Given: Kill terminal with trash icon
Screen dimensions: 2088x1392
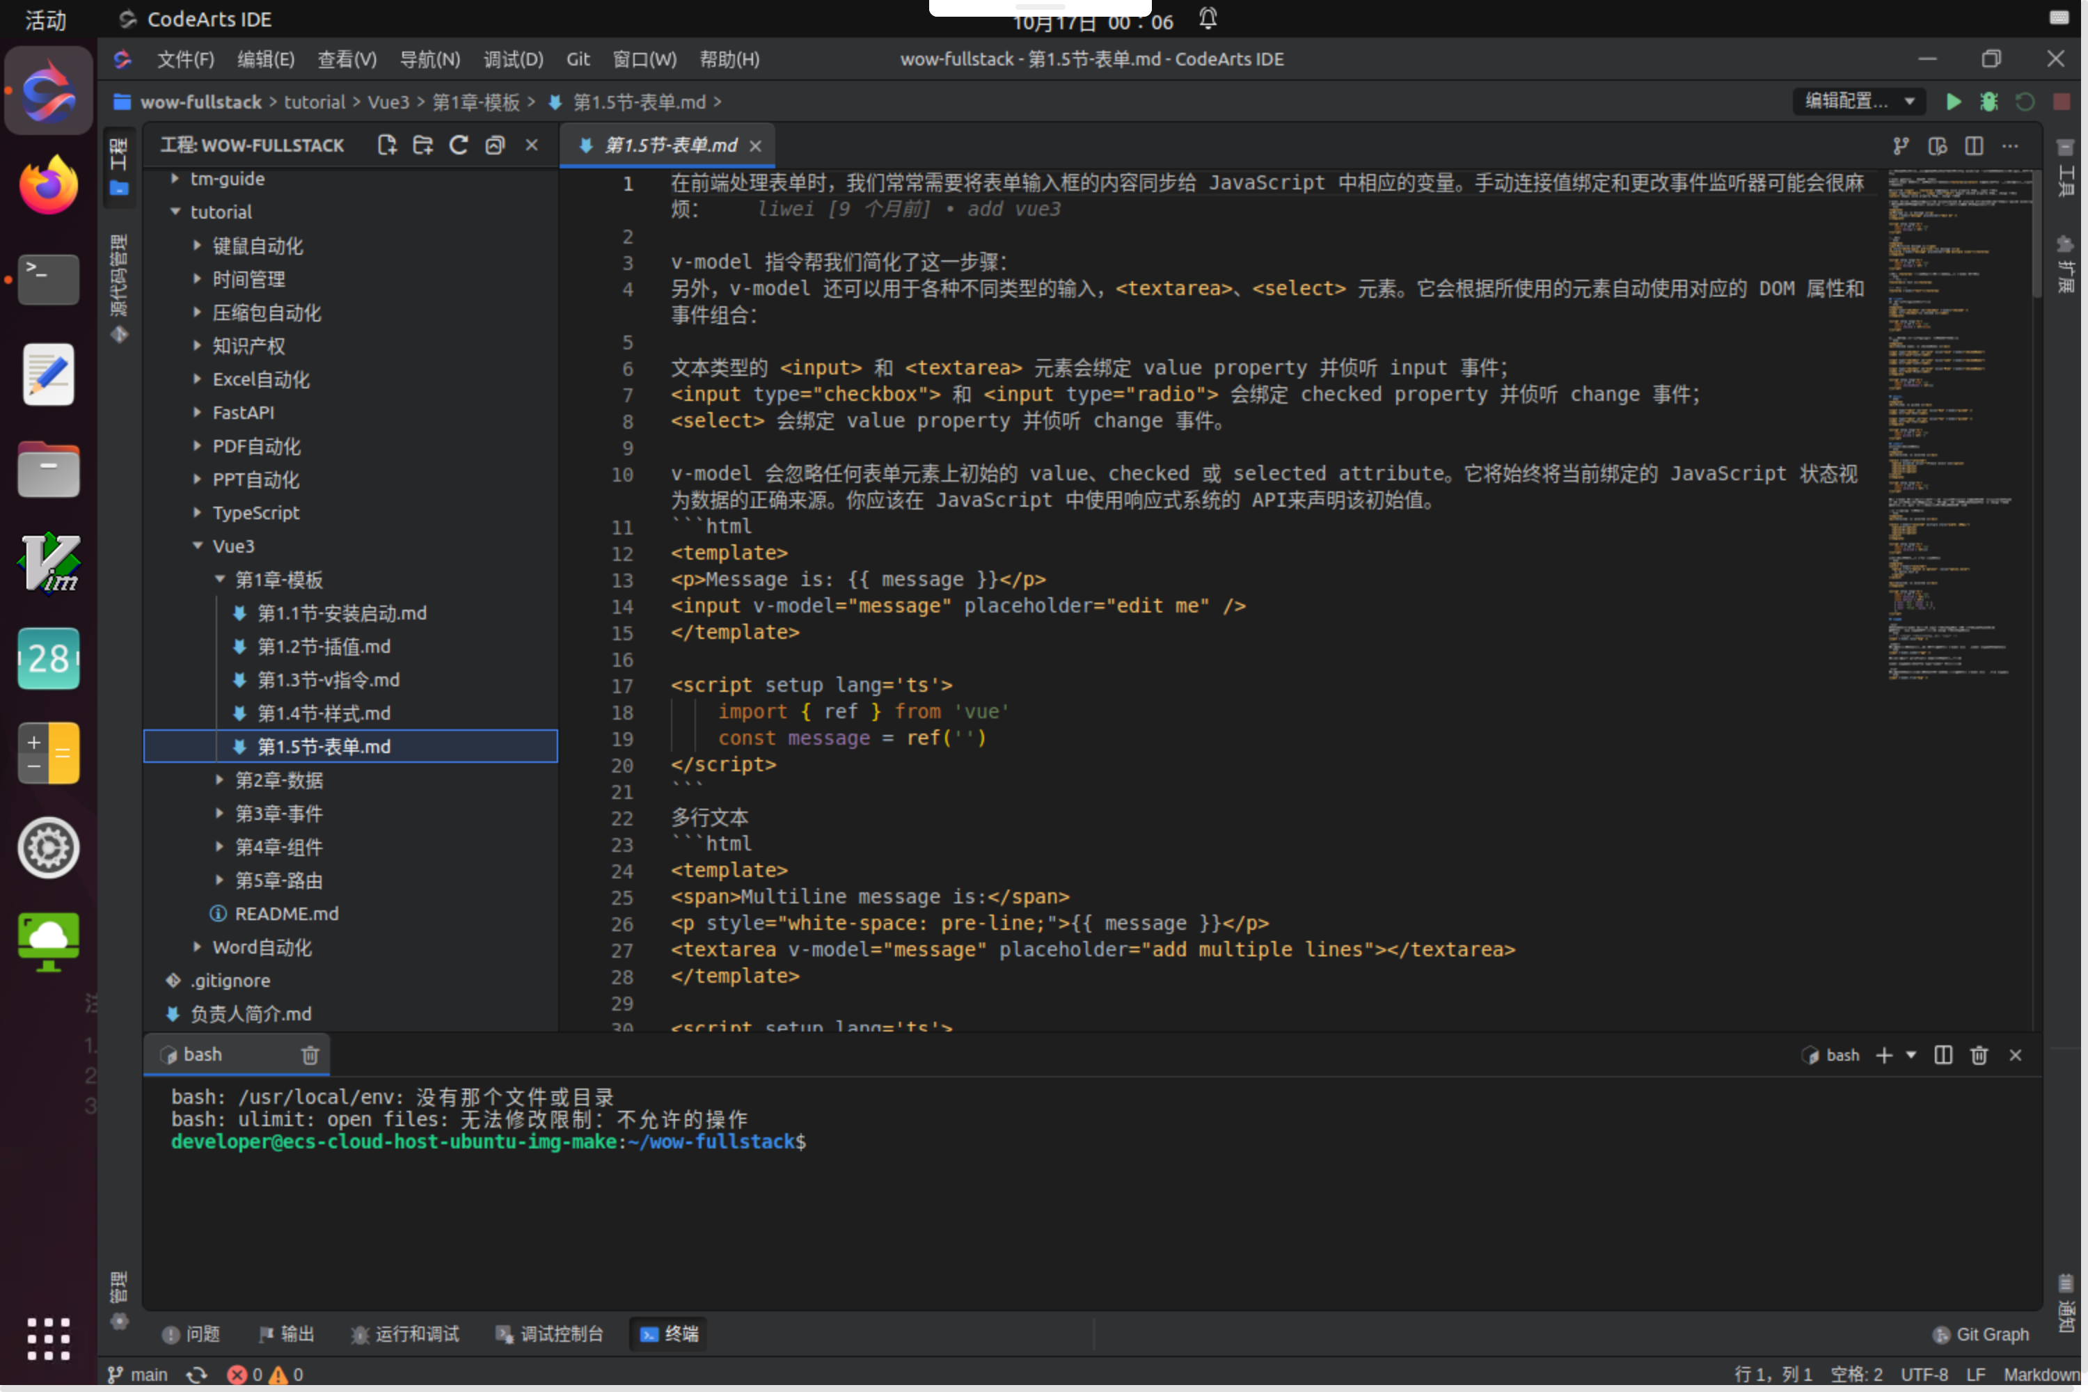Looking at the screenshot, I should point(1979,1054).
